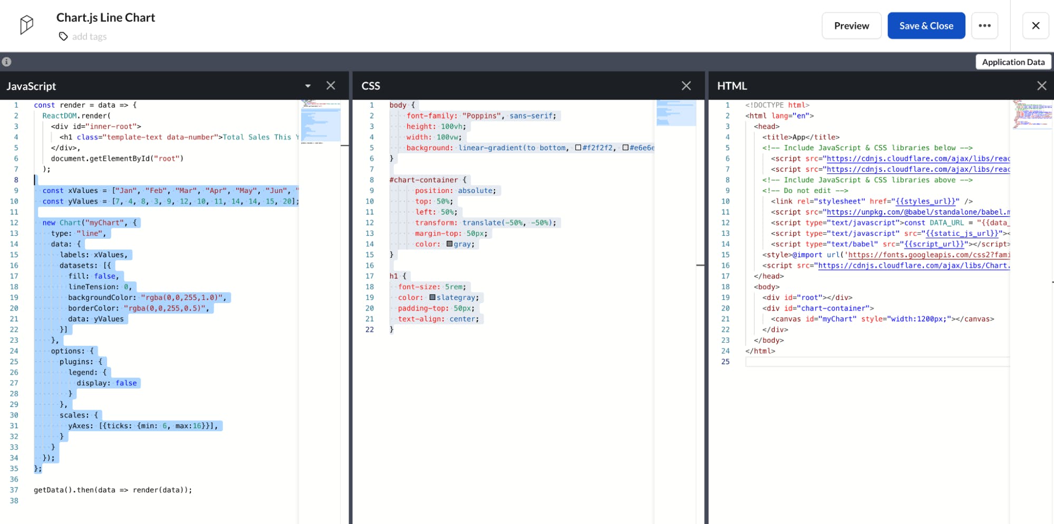Open the cdnjs script link on HTML line 6
Image resolution: width=1054 pixels, height=524 pixels.
(x=918, y=159)
